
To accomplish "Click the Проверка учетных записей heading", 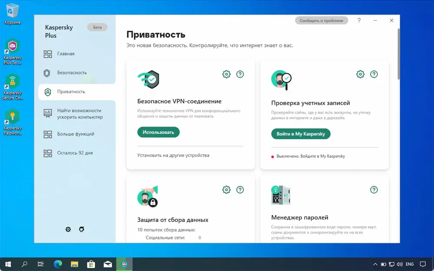I will pos(311,103).
